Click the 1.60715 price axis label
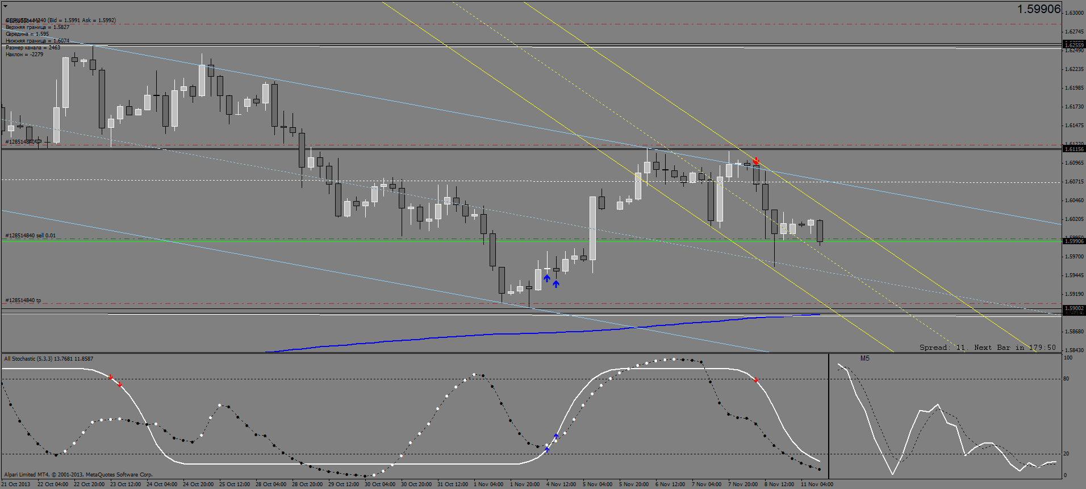1086x489 pixels. pyautogui.click(x=1074, y=182)
